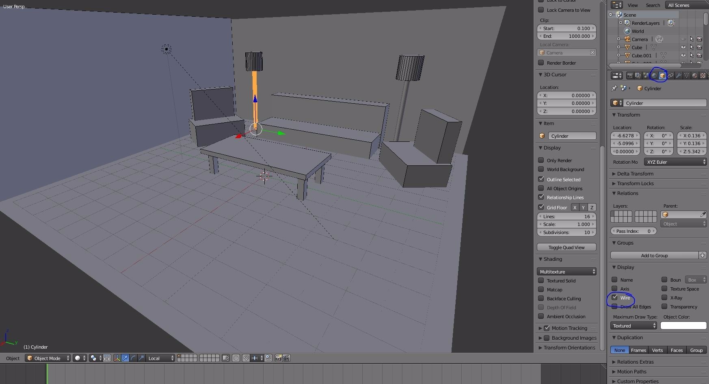709x384 pixels.
Task: Open the XYZ Euler rotation mode dropdown
Action: point(675,162)
